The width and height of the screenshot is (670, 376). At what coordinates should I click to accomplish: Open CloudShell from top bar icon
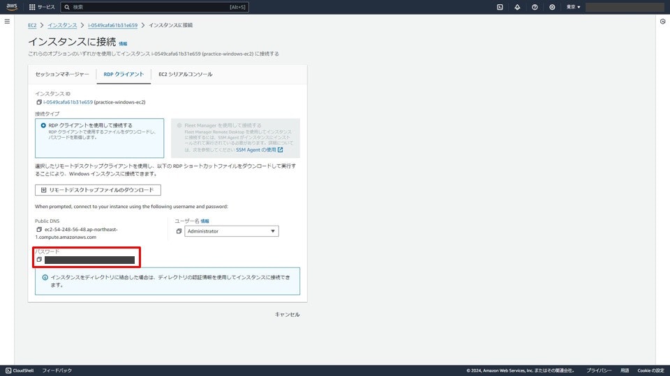pos(500,7)
